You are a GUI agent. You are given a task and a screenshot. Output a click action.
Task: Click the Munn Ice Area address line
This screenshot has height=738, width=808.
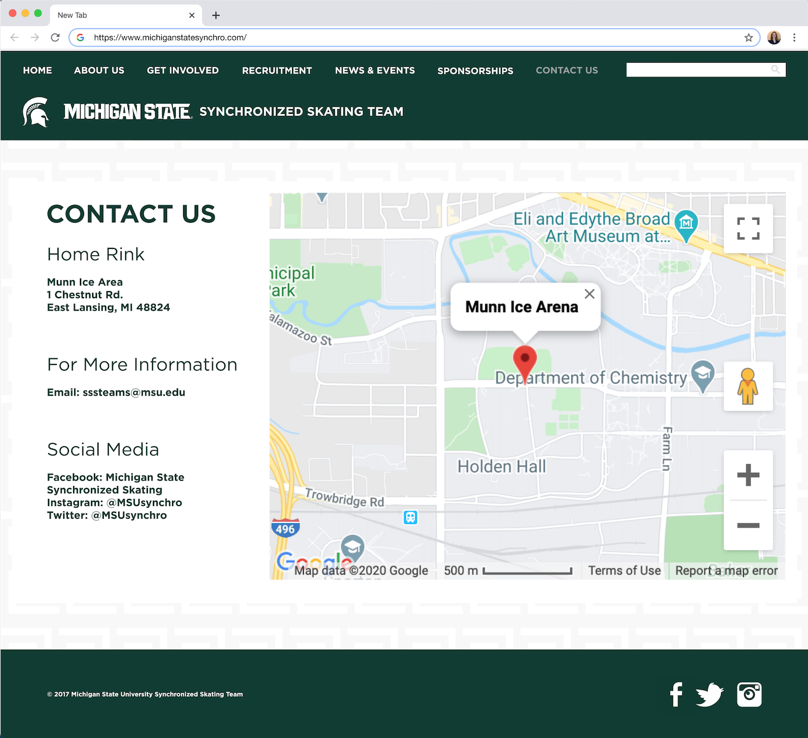point(85,282)
